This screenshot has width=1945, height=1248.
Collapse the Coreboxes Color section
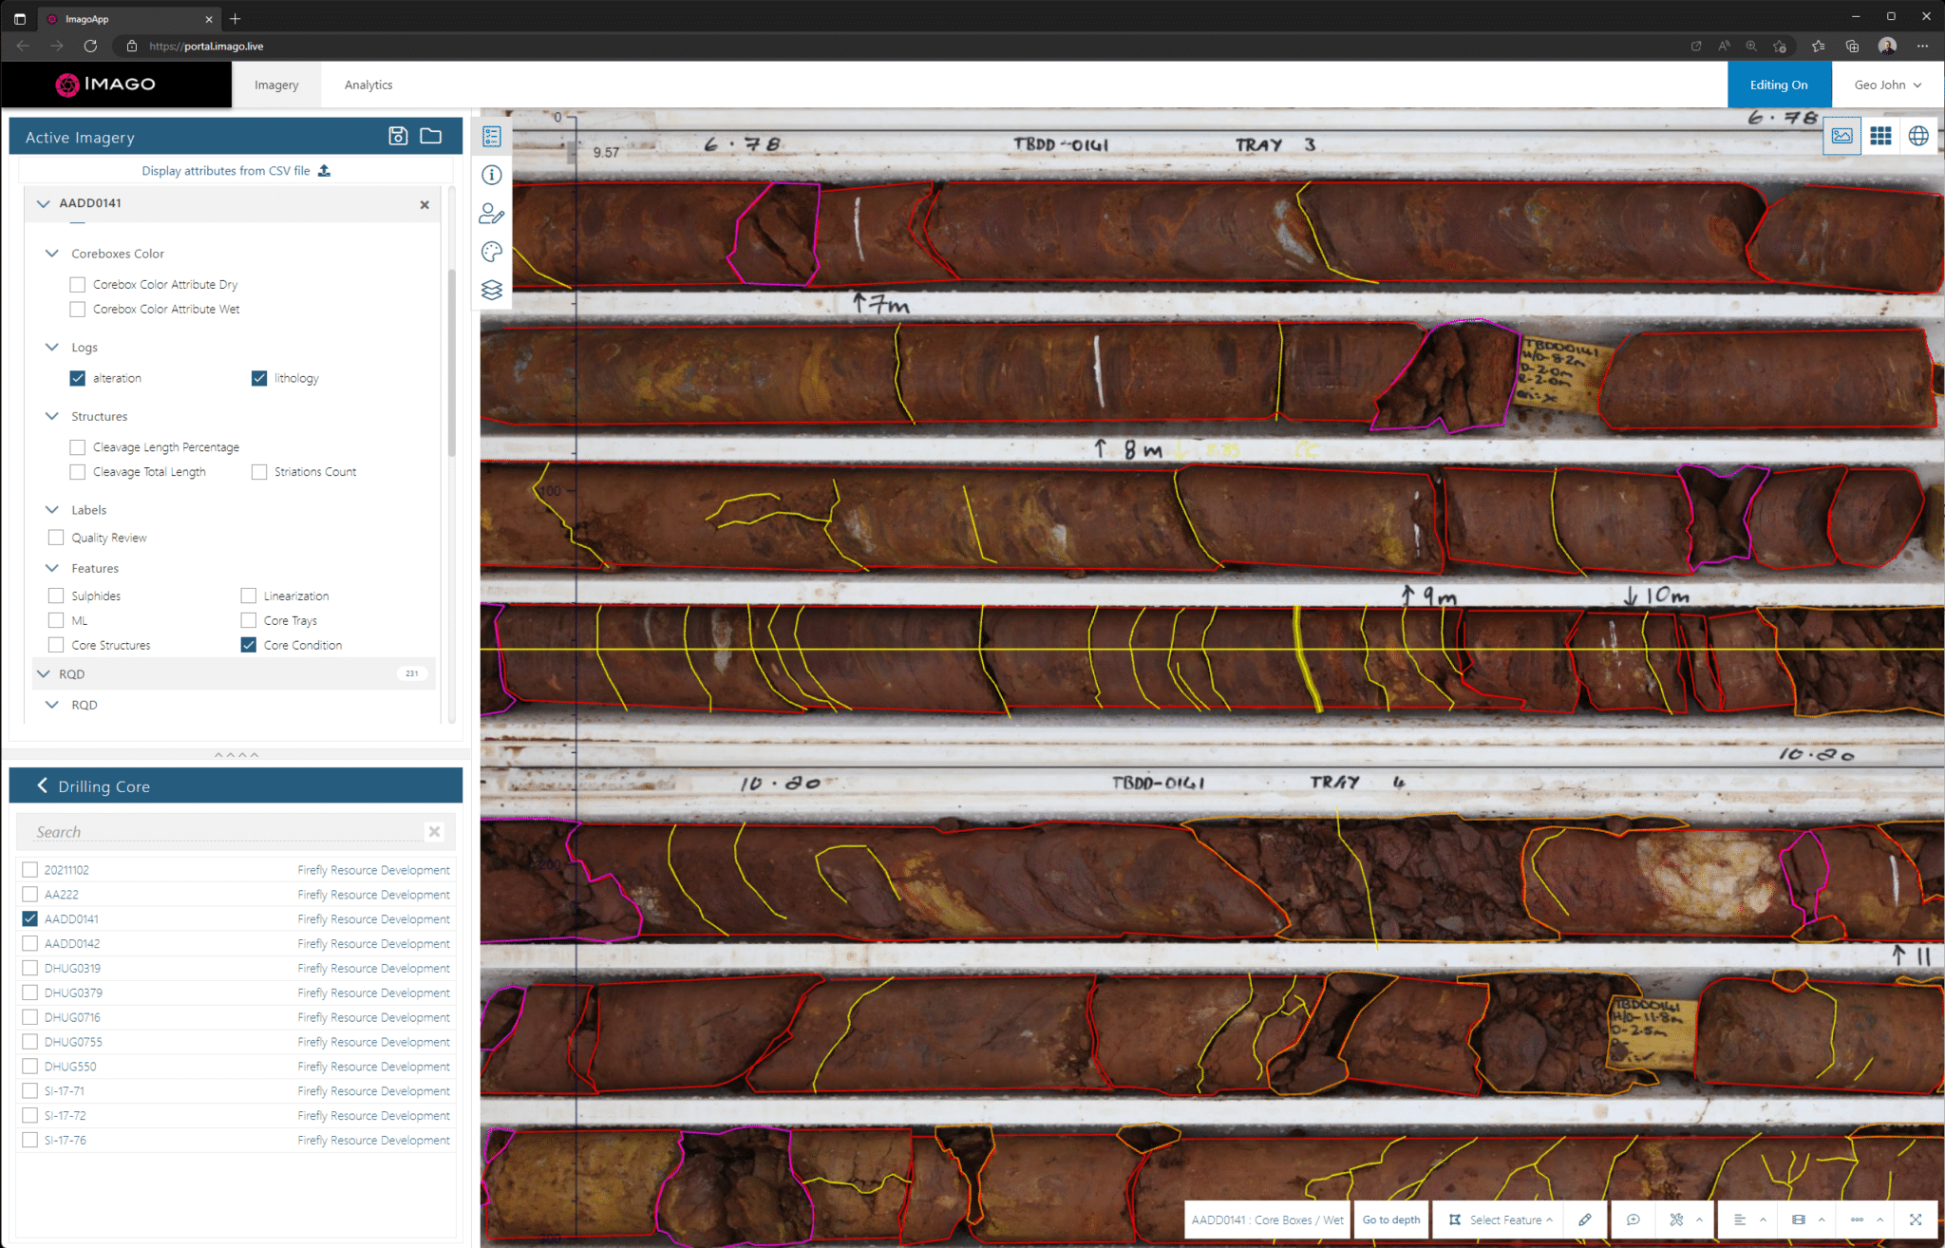[52, 254]
